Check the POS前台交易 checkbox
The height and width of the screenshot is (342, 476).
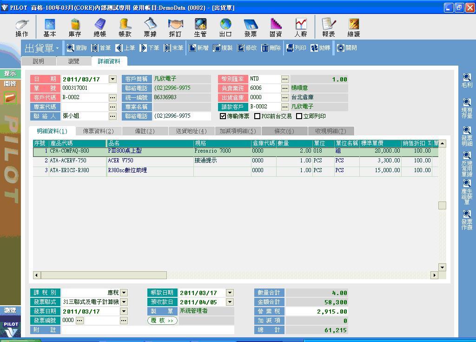click(x=257, y=116)
